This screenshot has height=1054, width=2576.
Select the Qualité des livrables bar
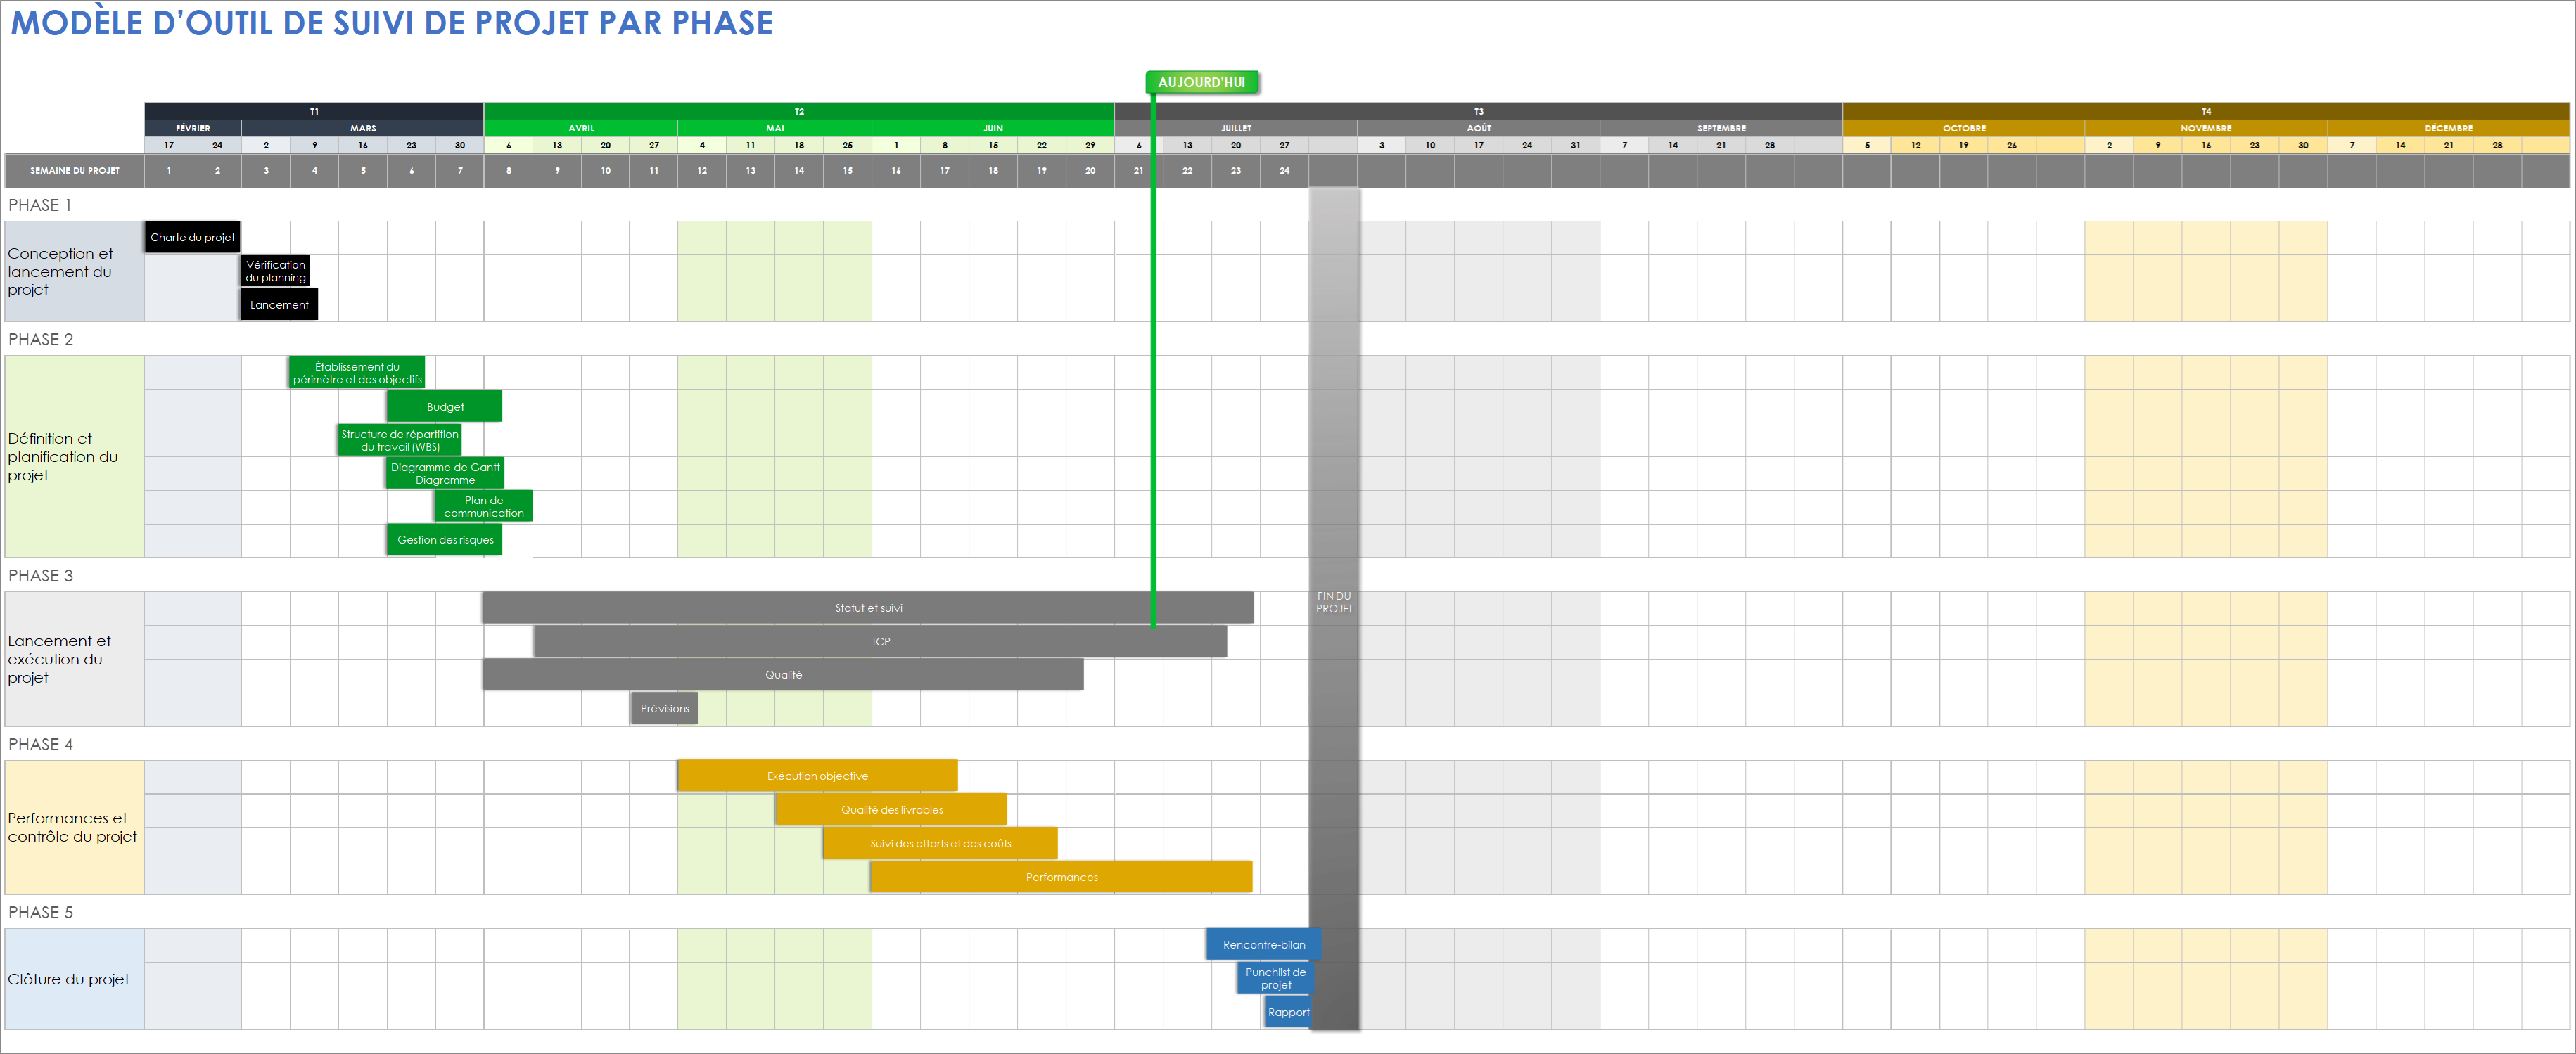point(891,810)
